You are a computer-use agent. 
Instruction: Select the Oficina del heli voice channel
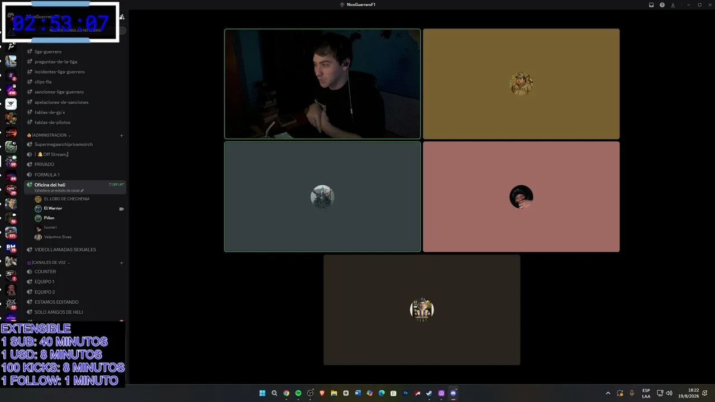(75, 187)
